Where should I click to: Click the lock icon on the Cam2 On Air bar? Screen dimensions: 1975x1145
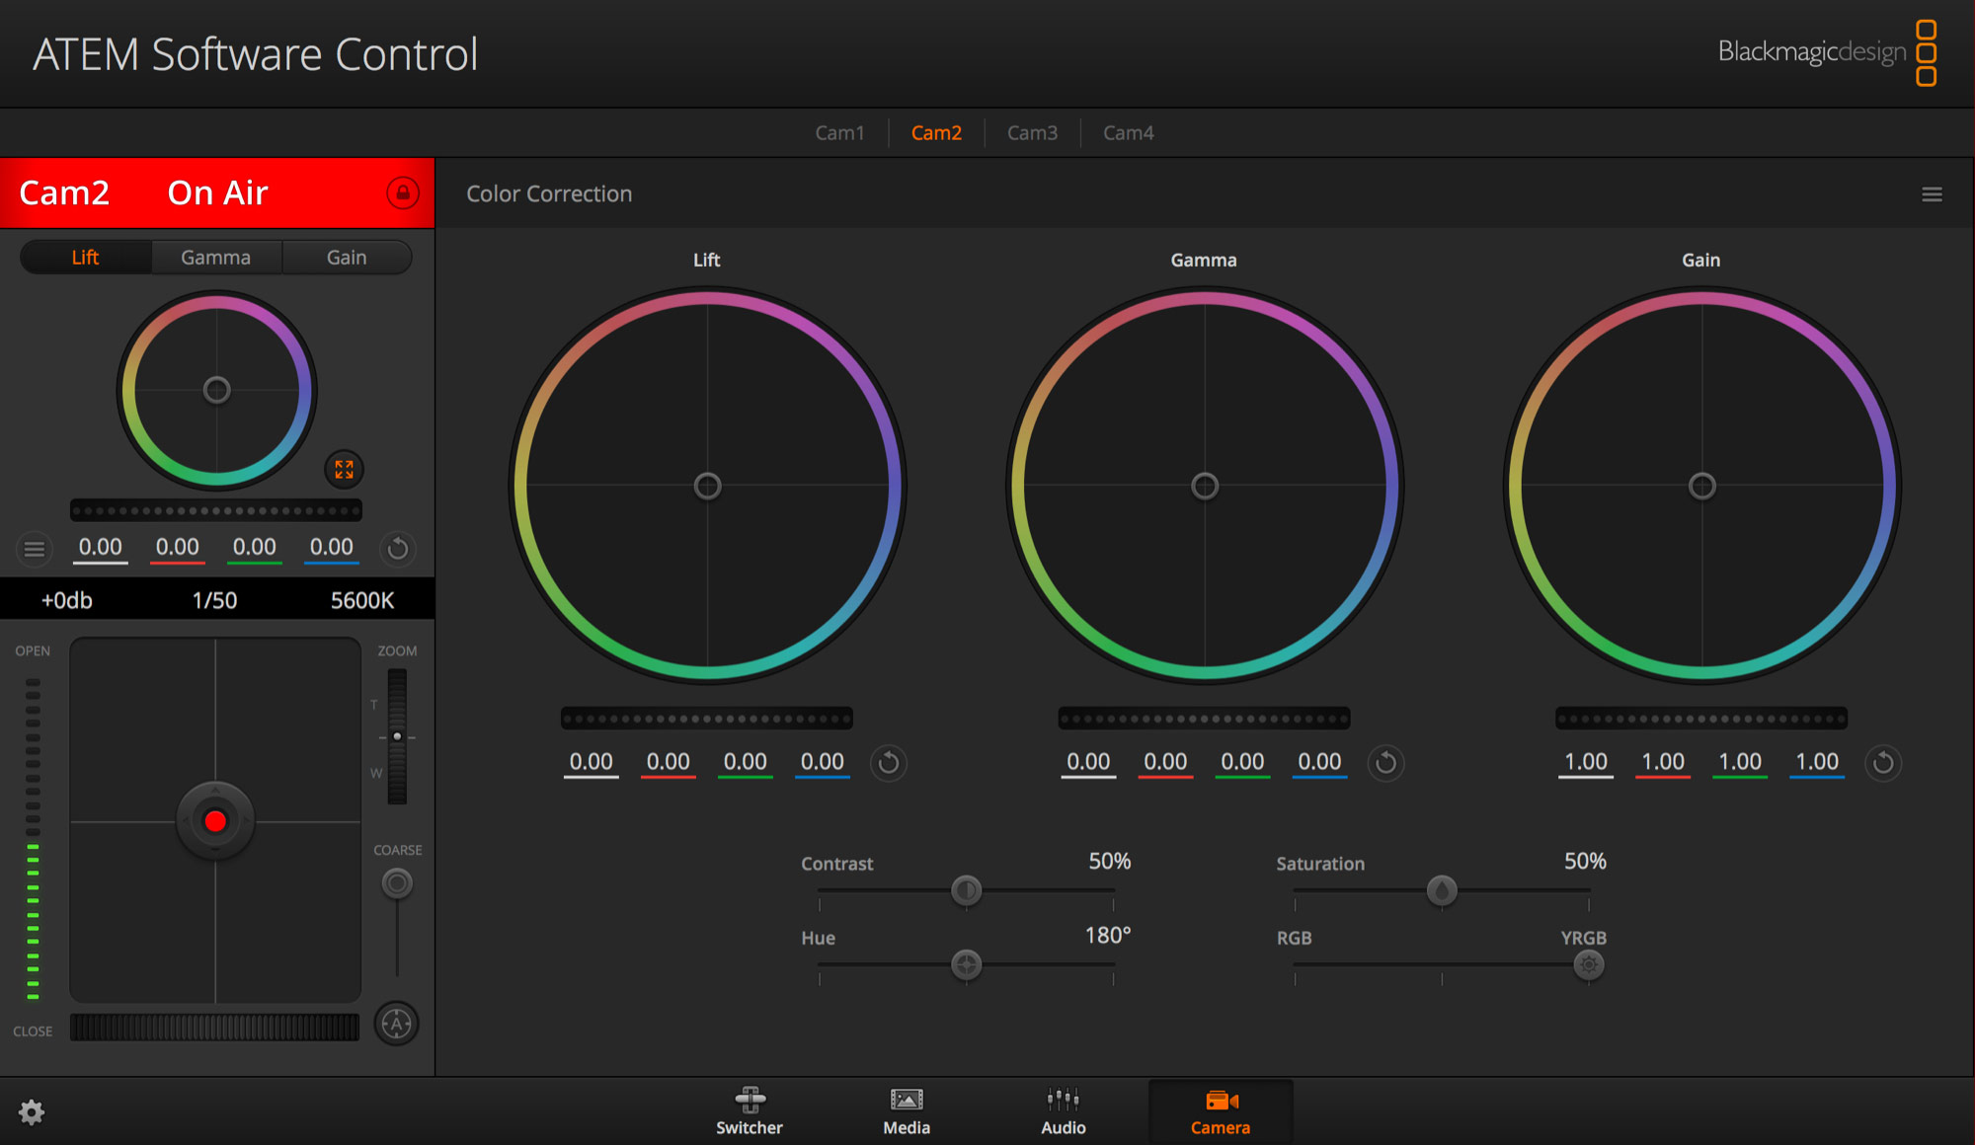pos(404,192)
